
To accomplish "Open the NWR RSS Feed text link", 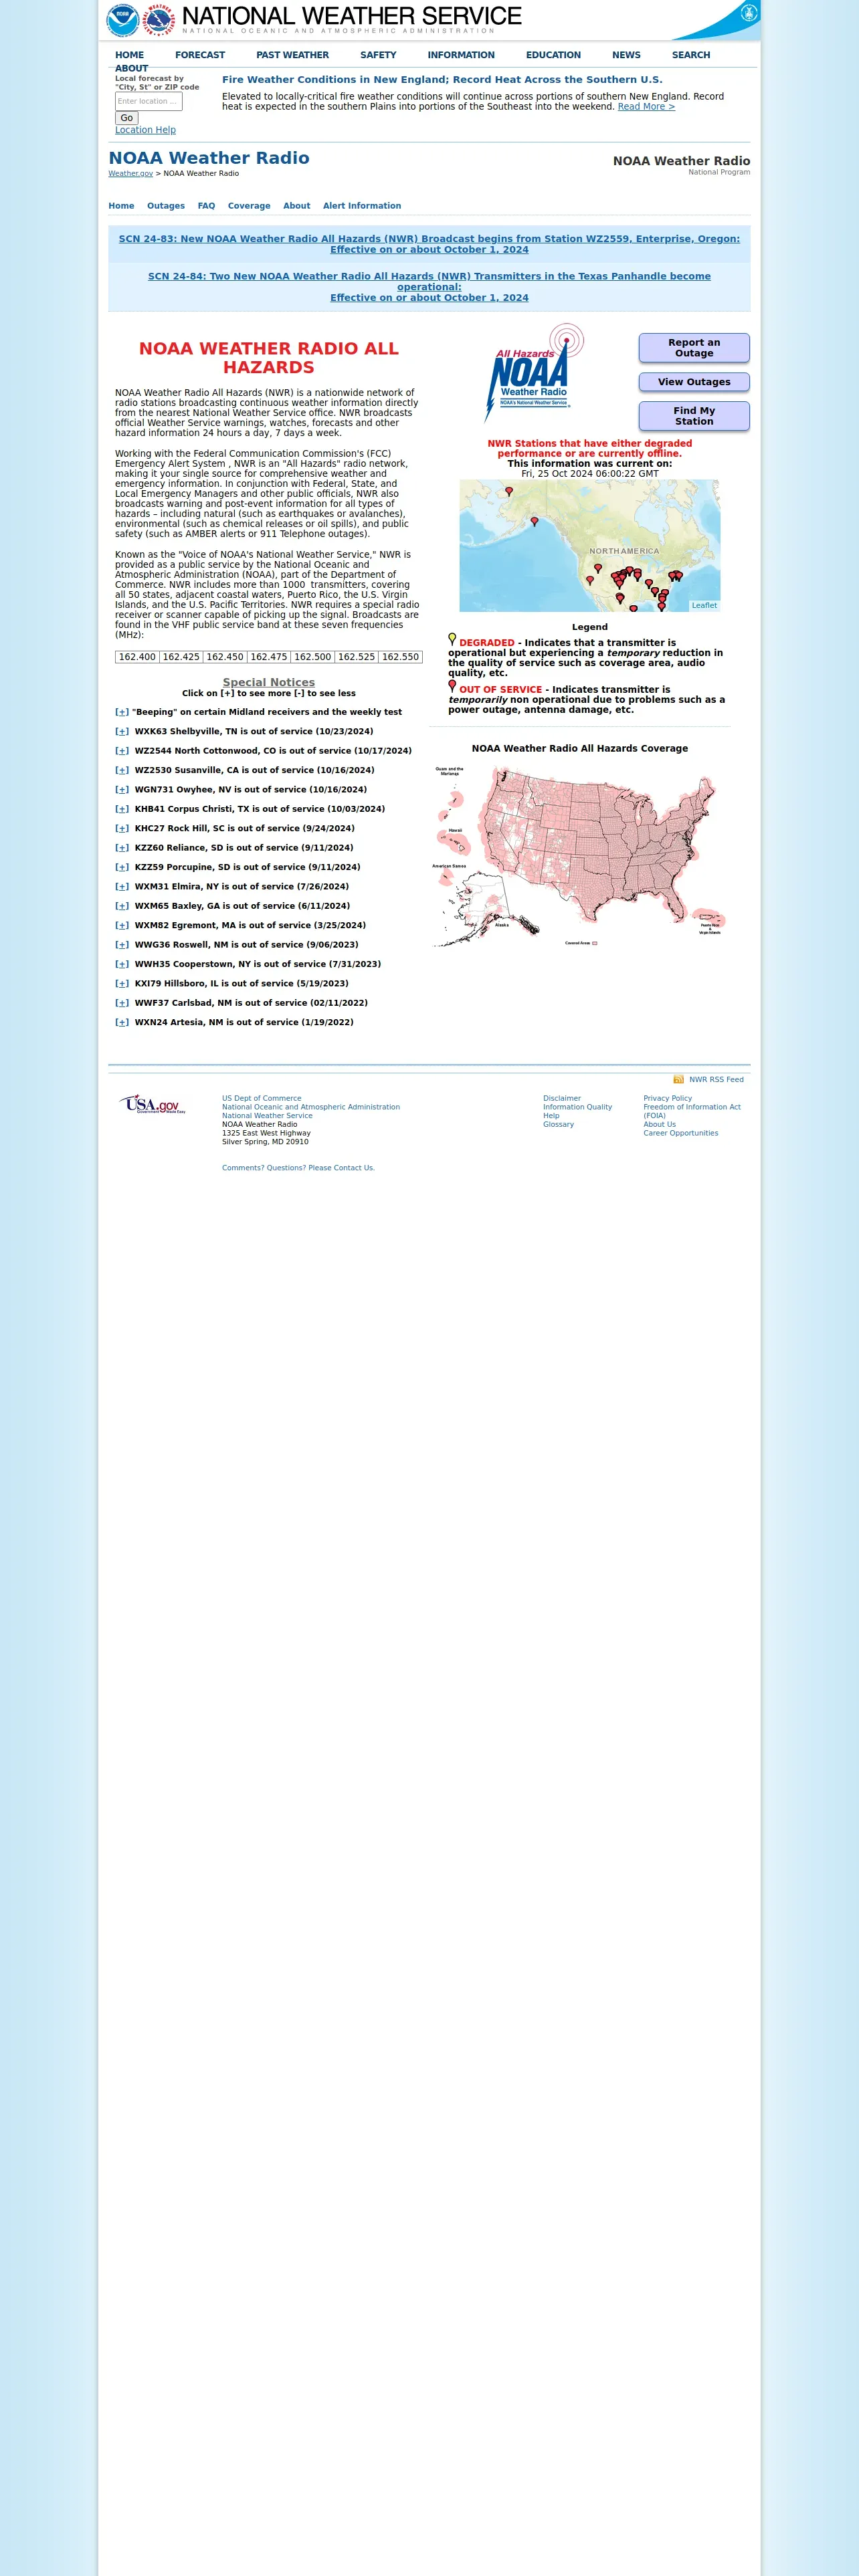I will click(716, 1080).
